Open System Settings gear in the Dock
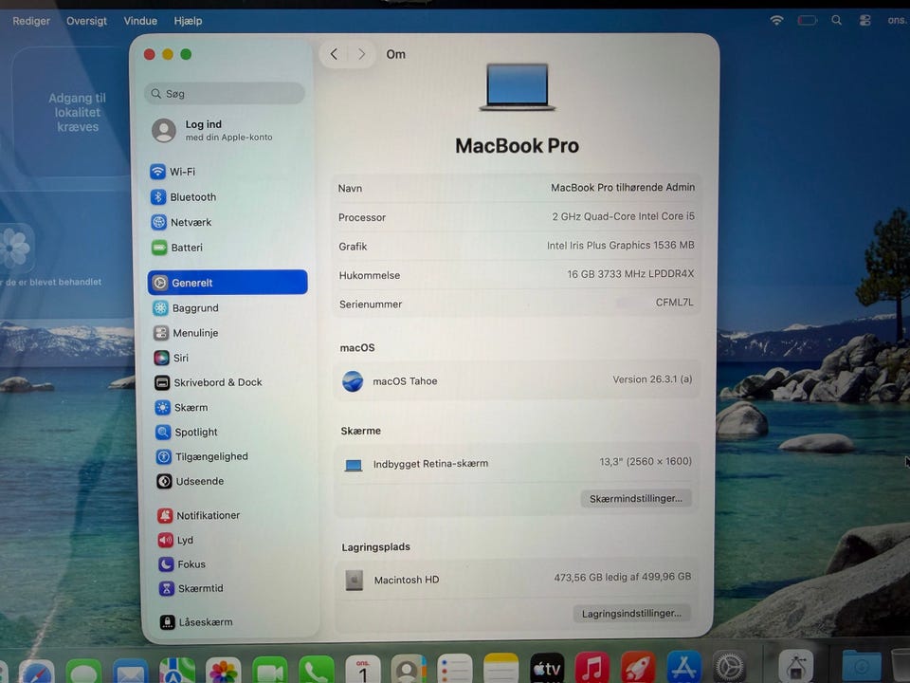910x683 pixels. tap(730, 668)
